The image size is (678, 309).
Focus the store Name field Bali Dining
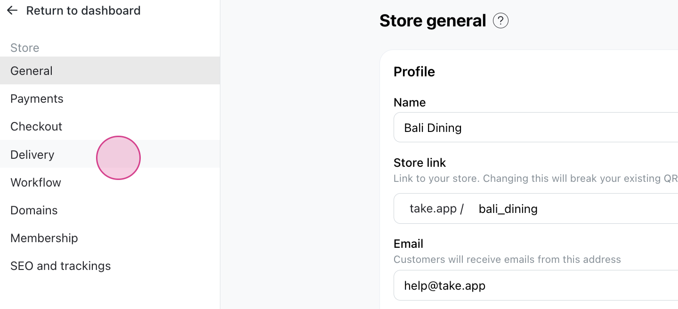pos(536,127)
